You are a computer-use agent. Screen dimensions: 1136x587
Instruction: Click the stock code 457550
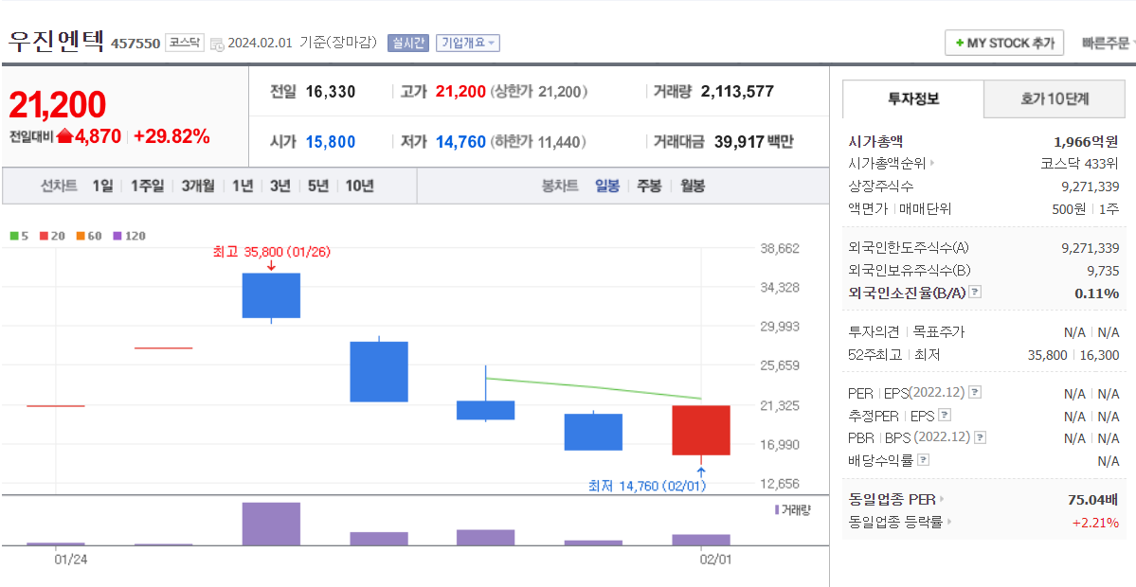click(x=135, y=44)
